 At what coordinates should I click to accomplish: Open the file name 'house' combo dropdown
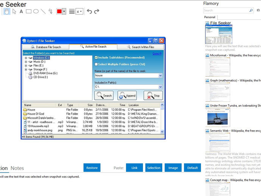click(x=160, y=76)
